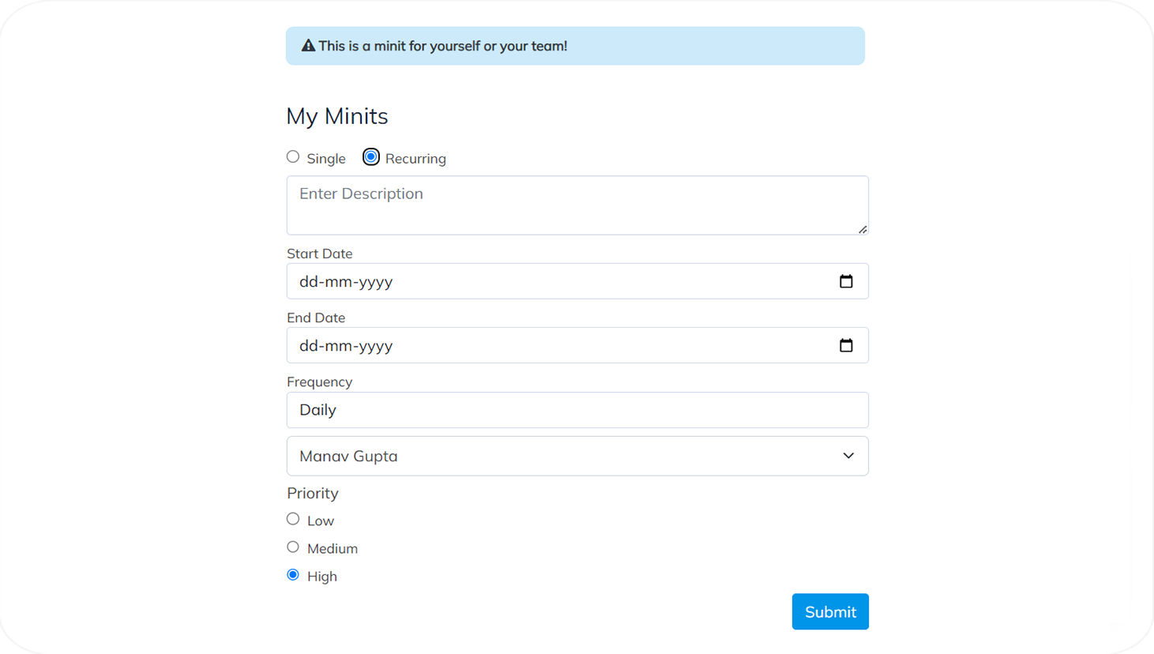Click the End Date label text
1154x654 pixels.
click(x=316, y=318)
